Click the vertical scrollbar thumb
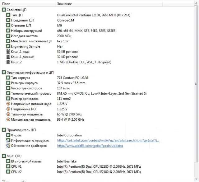 tap(196, 84)
